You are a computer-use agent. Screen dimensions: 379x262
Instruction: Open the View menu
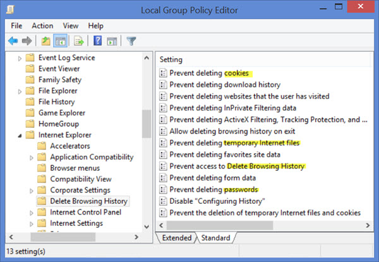click(71, 26)
